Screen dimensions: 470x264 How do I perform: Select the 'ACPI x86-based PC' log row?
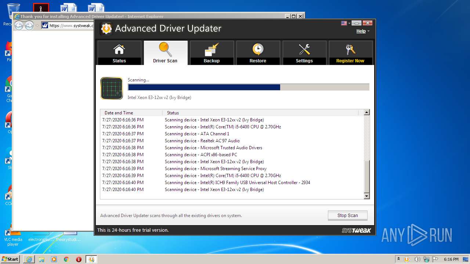[232, 155]
